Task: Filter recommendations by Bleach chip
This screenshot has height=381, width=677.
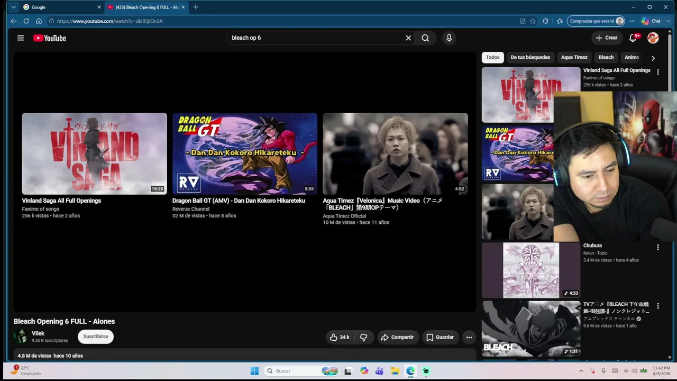Action: coord(606,57)
